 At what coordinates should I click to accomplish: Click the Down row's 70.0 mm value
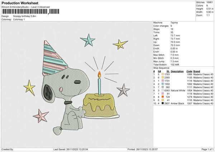(175, 45)
